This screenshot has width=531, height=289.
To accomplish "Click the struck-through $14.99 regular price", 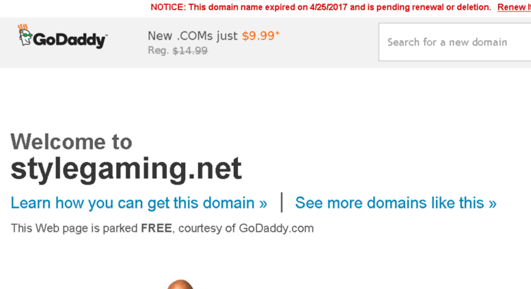I will 190,51.
